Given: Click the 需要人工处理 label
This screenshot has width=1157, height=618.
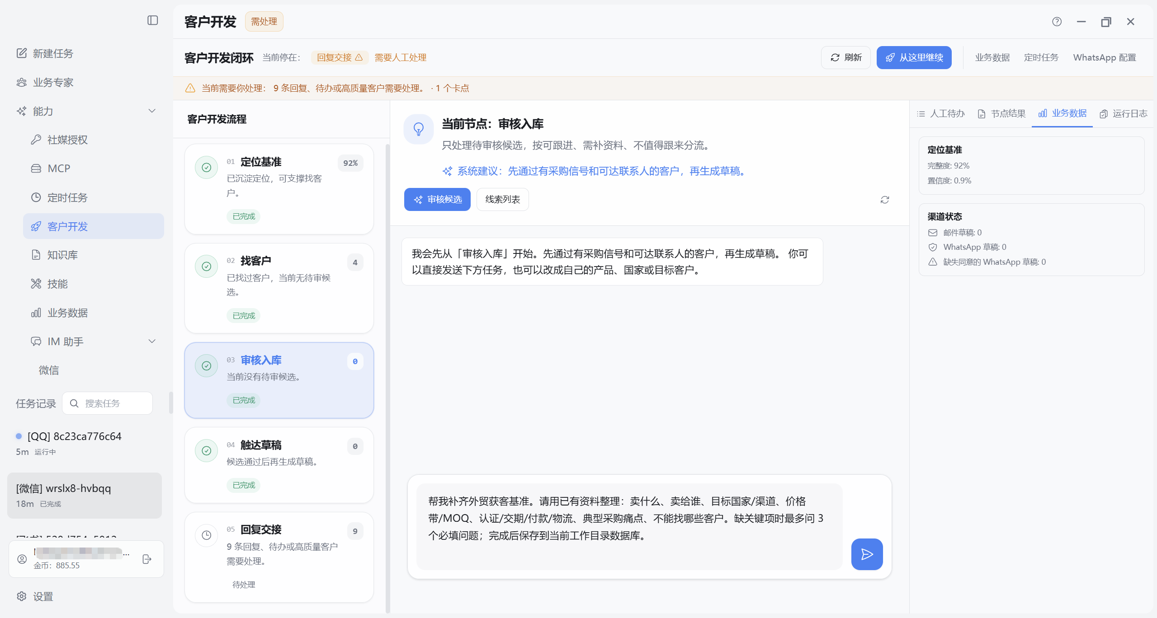Looking at the screenshot, I should click(400, 57).
